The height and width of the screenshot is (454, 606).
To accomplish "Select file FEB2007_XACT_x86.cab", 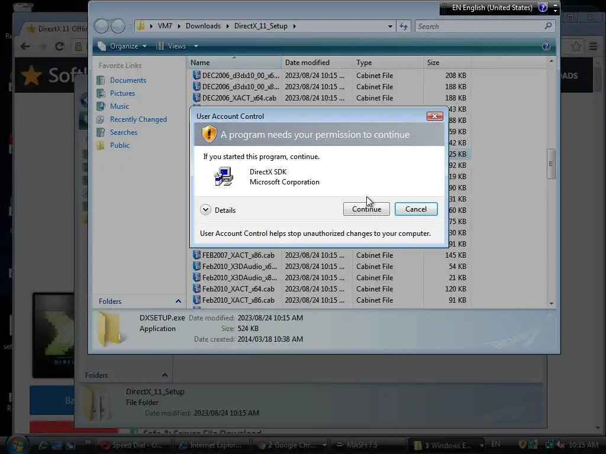I will click(x=238, y=255).
